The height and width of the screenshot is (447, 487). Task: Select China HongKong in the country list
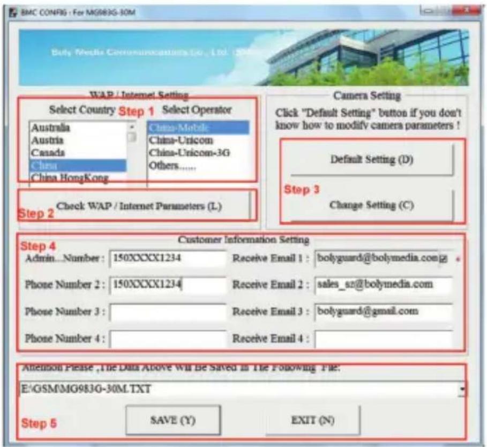78,178
